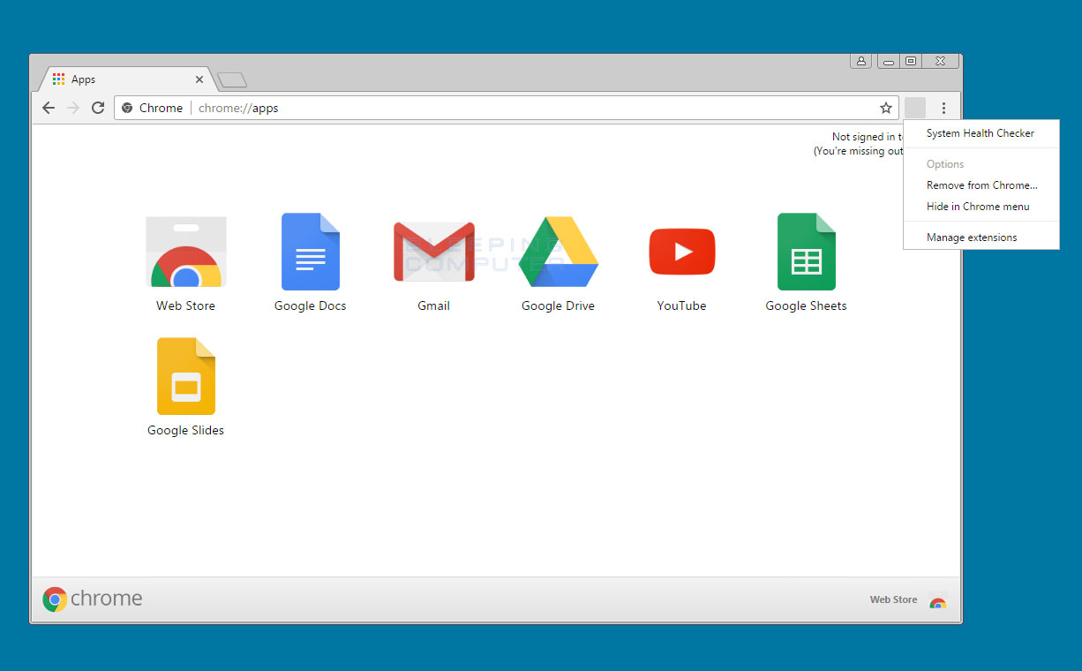Reload the page with the refresh icon
Image resolution: width=1082 pixels, height=671 pixels.
click(x=98, y=108)
